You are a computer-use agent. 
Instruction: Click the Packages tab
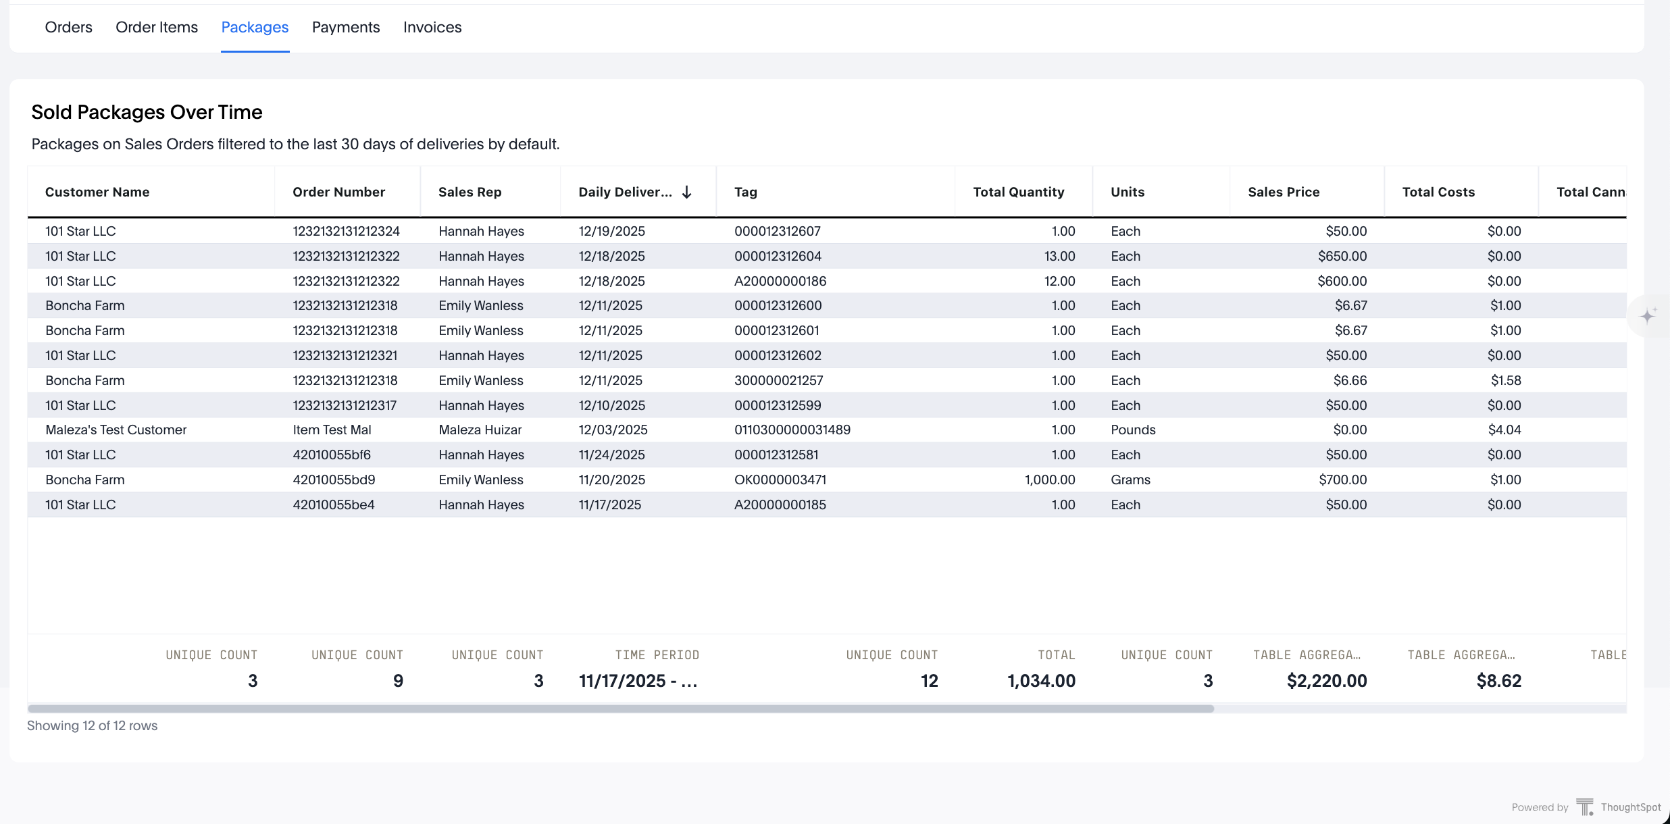255,27
